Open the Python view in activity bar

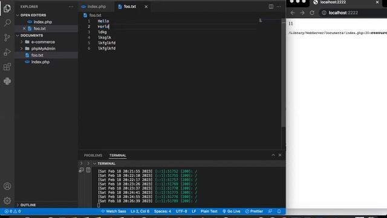tap(7, 81)
